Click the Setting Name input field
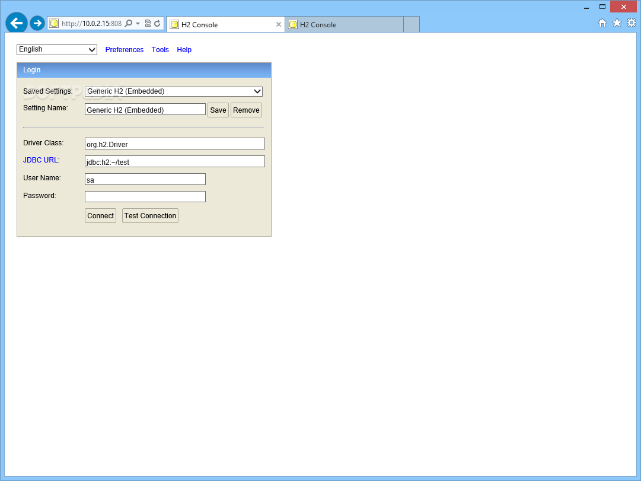Viewport: 641px width, 481px height. (x=145, y=109)
